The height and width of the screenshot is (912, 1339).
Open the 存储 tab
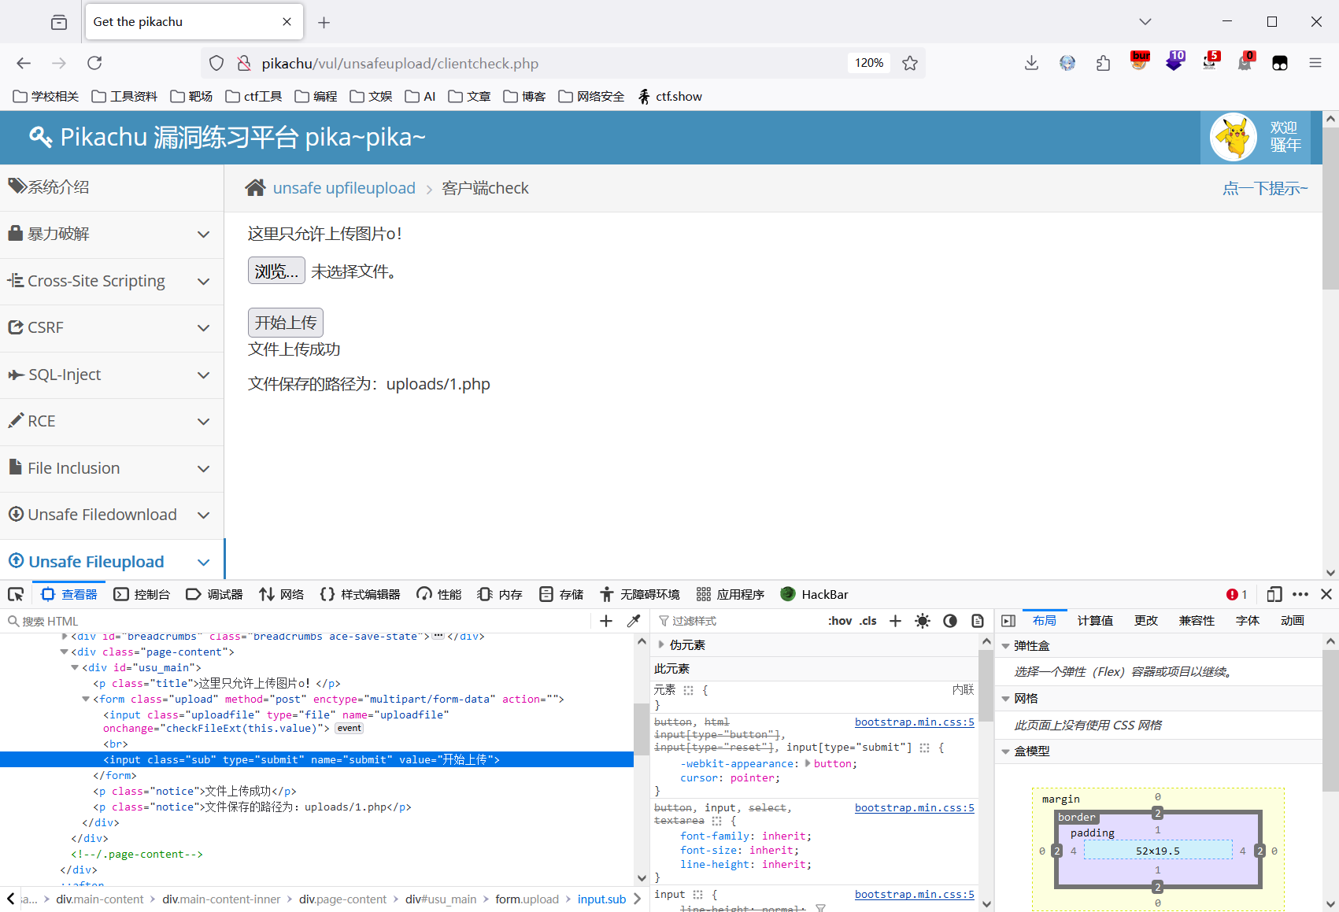pyautogui.click(x=561, y=594)
